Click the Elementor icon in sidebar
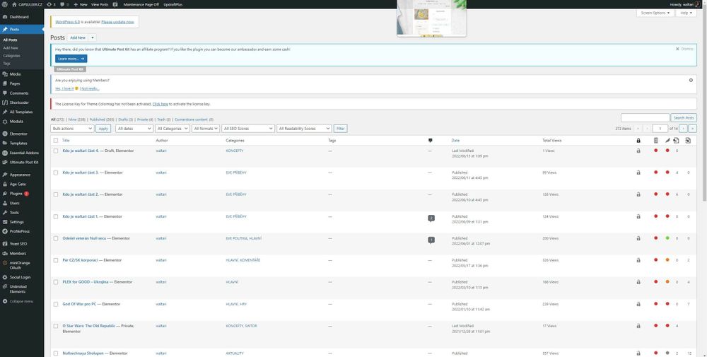 5,133
